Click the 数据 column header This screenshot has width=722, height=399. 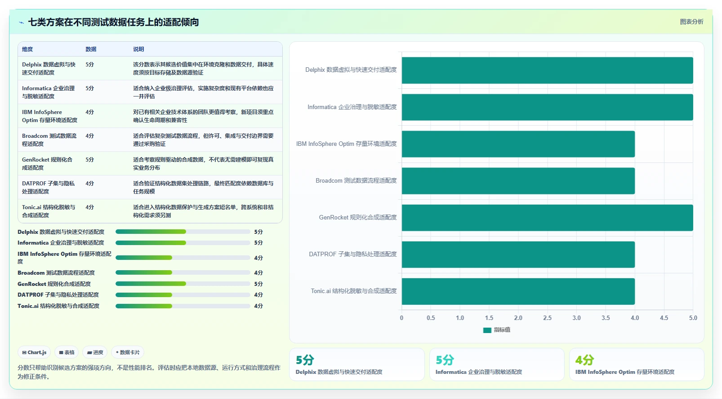91,49
